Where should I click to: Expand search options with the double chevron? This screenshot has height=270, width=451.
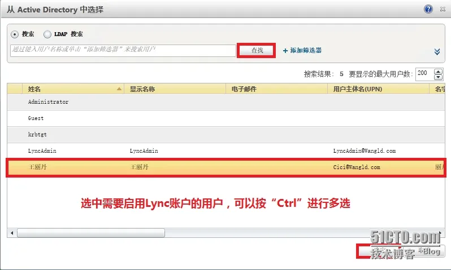pyautogui.click(x=437, y=52)
